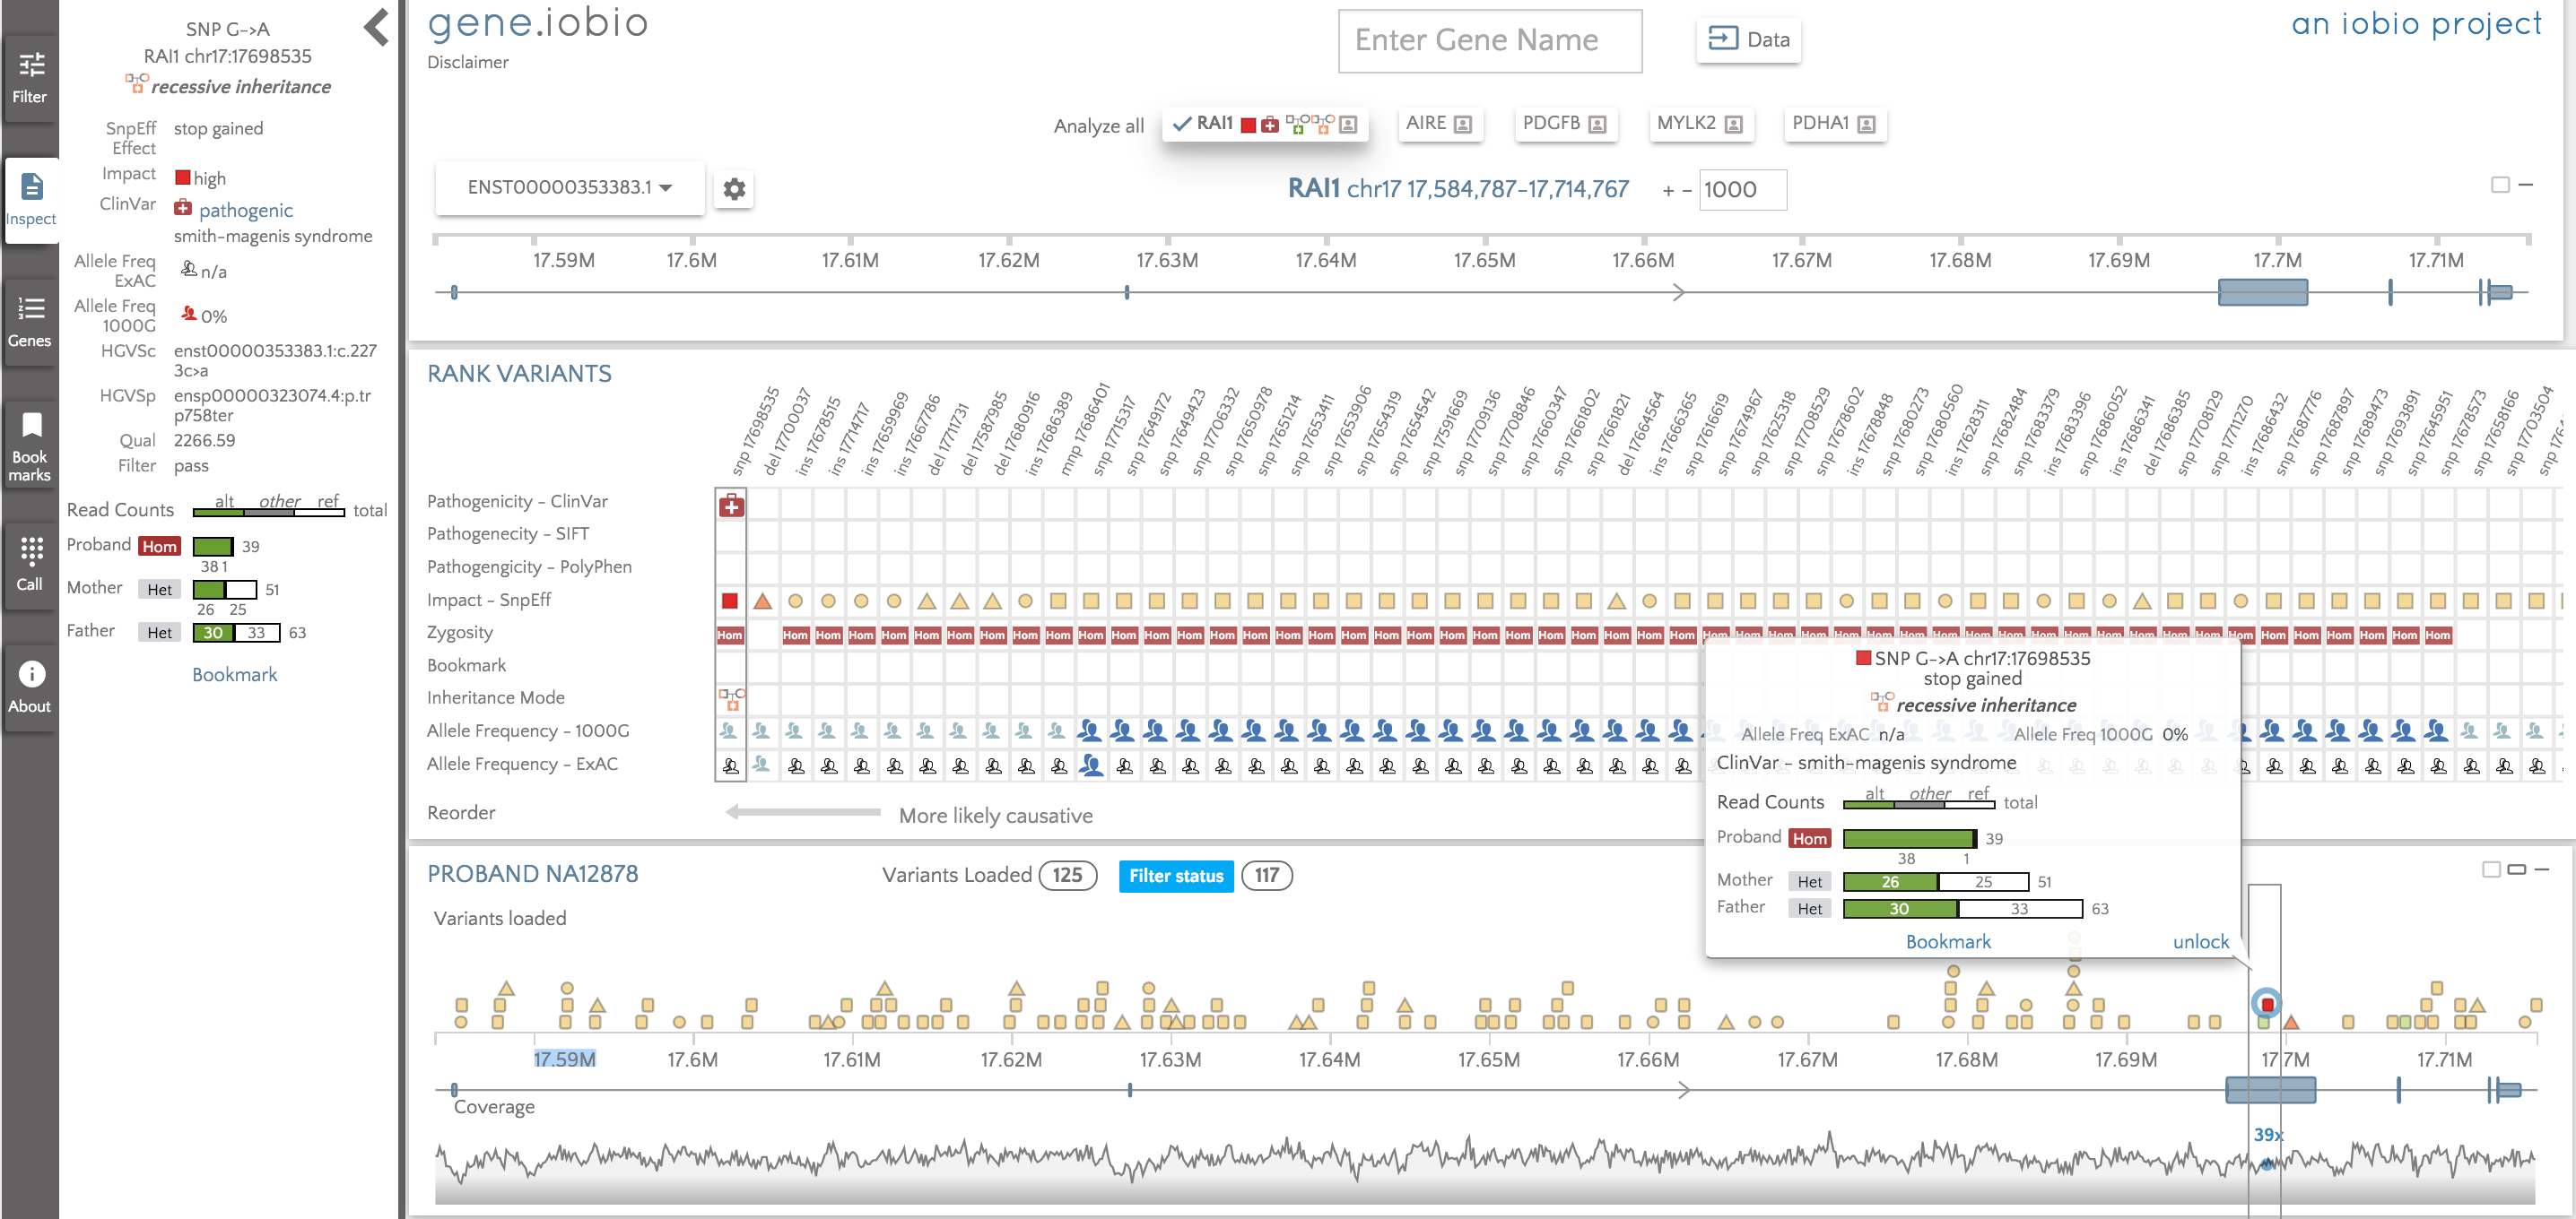
Task: Toggle the checkbox in the proband panel header
Action: tap(2491, 869)
